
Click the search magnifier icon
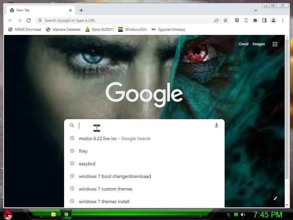[x=72, y=125]
